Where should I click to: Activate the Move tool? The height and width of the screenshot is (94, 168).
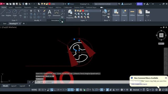point(31,11)
